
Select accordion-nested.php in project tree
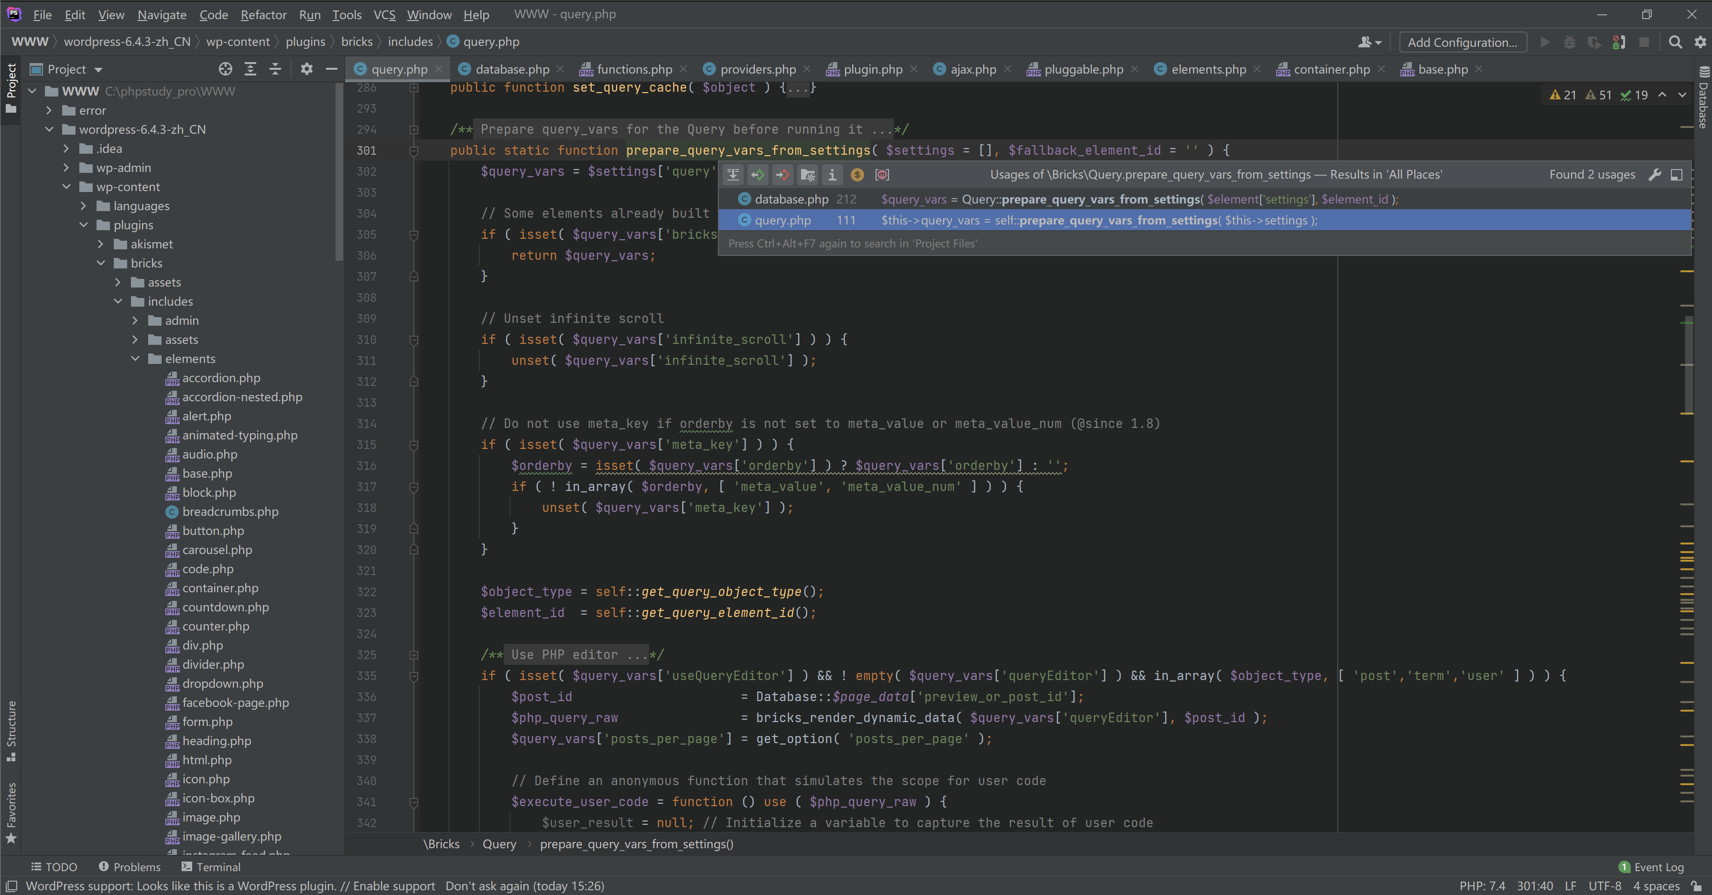tap(242, 397)
